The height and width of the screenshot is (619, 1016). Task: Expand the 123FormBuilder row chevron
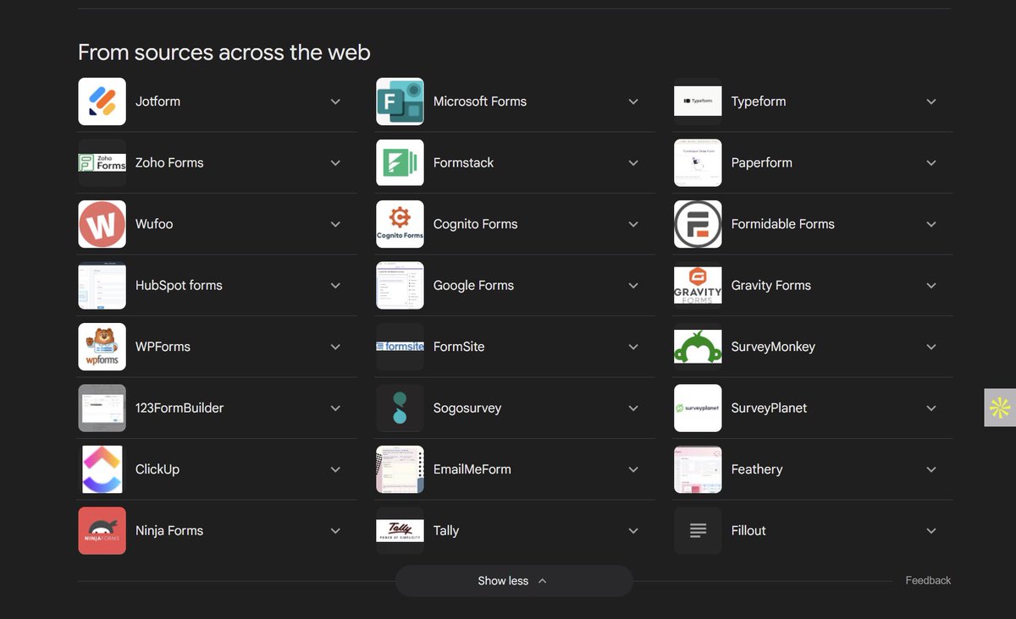point(335,408)
